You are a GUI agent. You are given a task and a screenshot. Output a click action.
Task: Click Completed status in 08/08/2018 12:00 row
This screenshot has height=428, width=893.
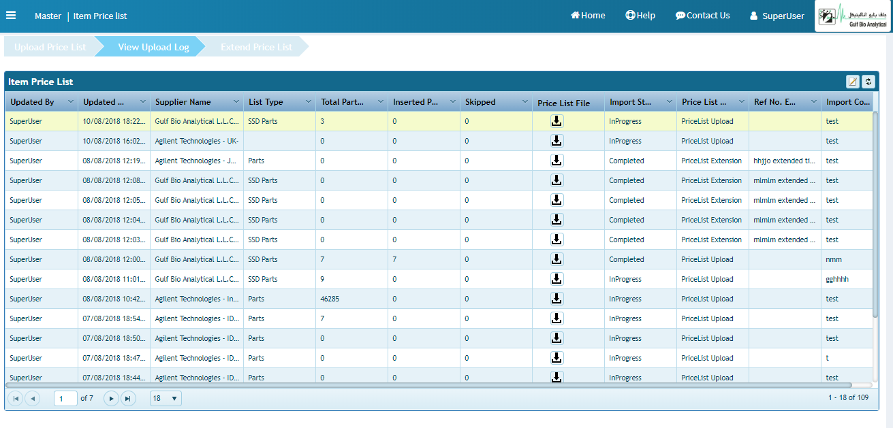coord(627,259)
